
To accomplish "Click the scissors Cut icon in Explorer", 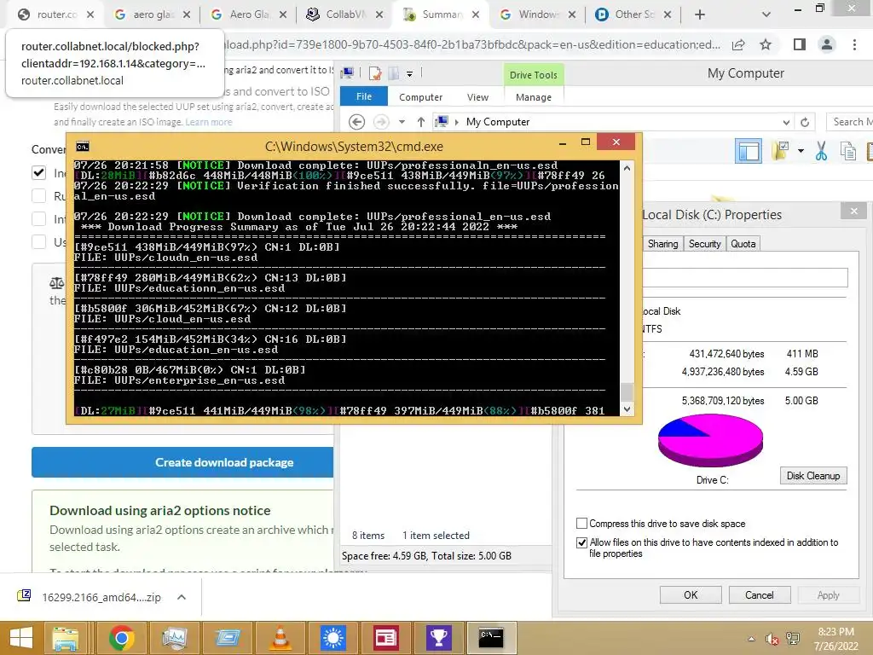I will pyautogui.click(x=821, y=151).
